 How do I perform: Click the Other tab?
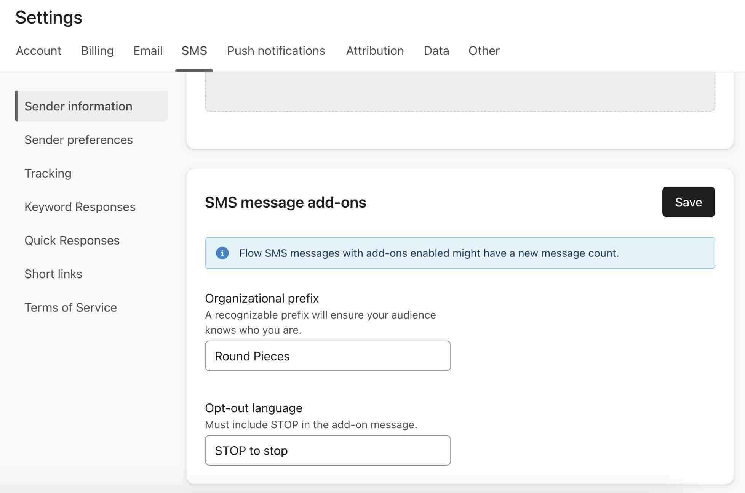[483, 51]
